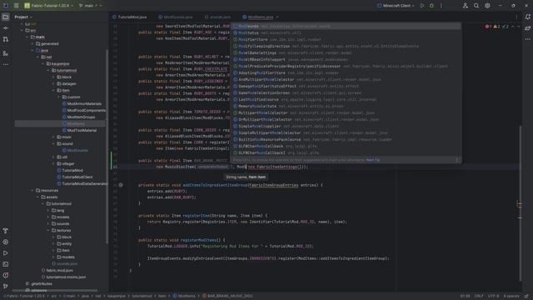
Task: Open the Build tool window
Action: tap(6, 231)
